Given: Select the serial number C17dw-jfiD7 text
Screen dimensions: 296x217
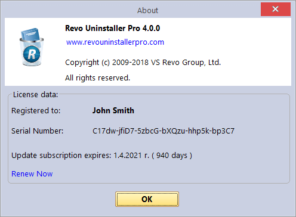Looking at the screenshot, I should [164, 131].
